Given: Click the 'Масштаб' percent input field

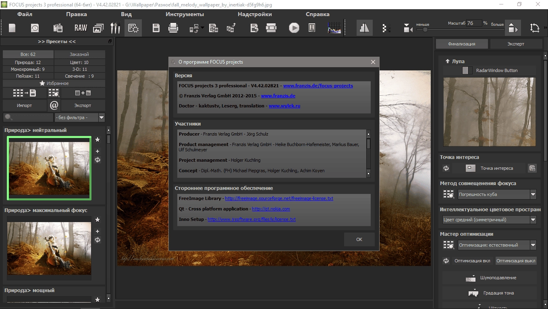Looking at the screenshot, I should 474,23.
